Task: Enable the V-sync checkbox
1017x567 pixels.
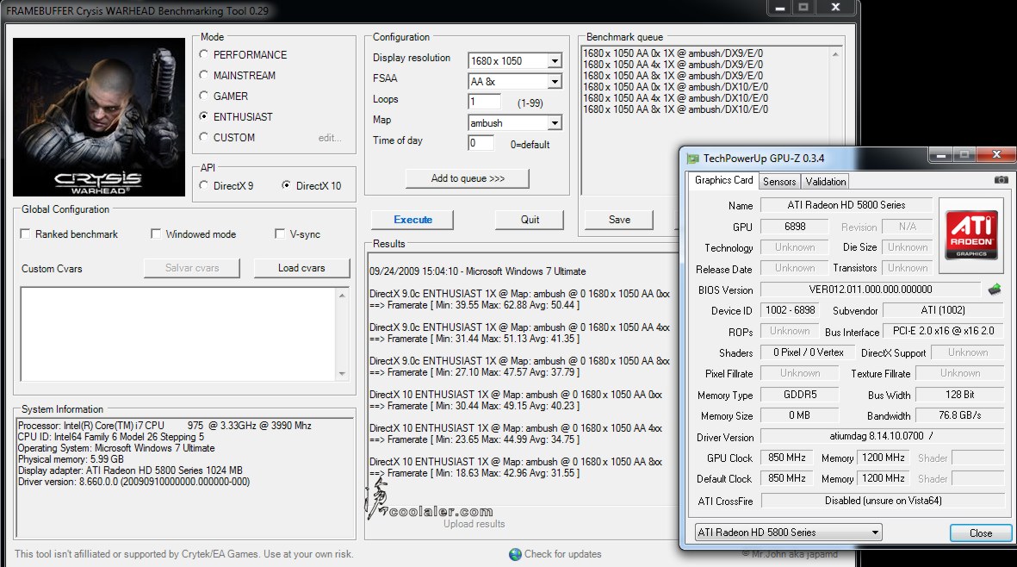Action: point(280,234)
